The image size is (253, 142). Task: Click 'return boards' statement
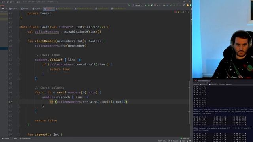coord(40,13)
